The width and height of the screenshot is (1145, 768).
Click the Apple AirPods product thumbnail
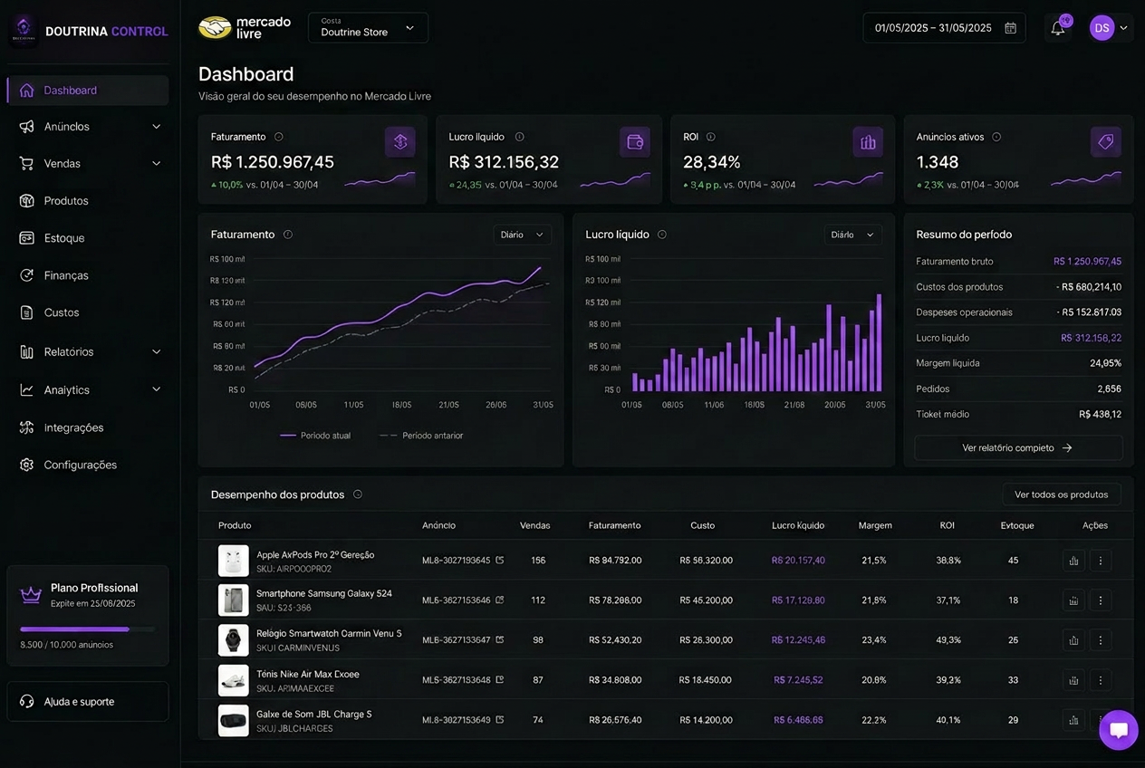pos(234,561)
